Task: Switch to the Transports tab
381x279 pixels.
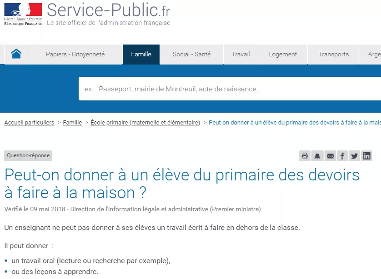Action: (x=334, y=54)
